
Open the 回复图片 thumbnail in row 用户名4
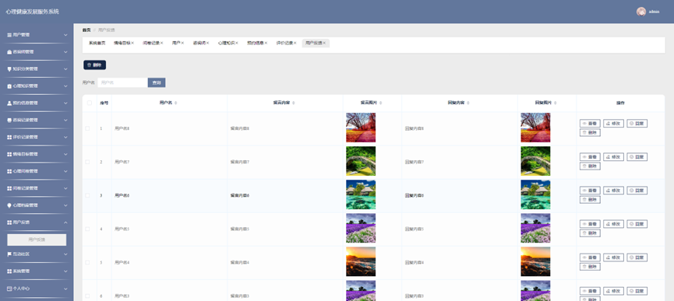(x=535, y=261)
